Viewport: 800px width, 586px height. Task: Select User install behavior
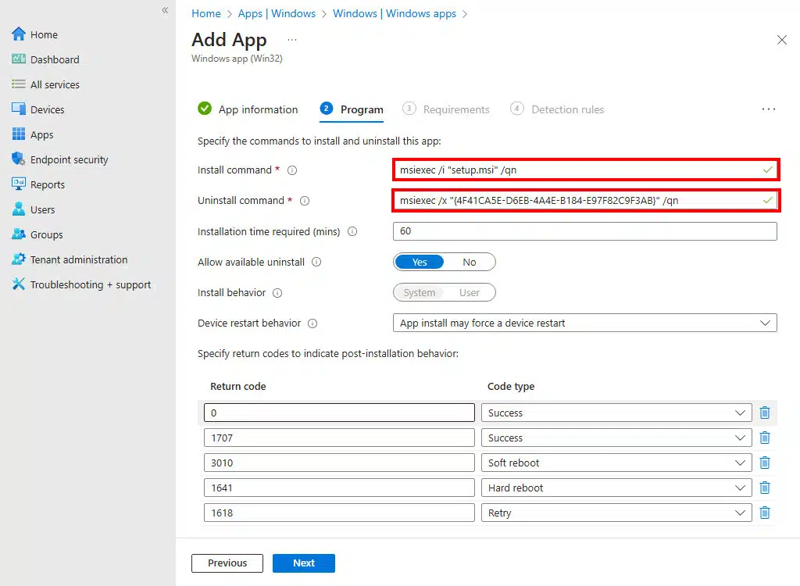tap(470, 292)
